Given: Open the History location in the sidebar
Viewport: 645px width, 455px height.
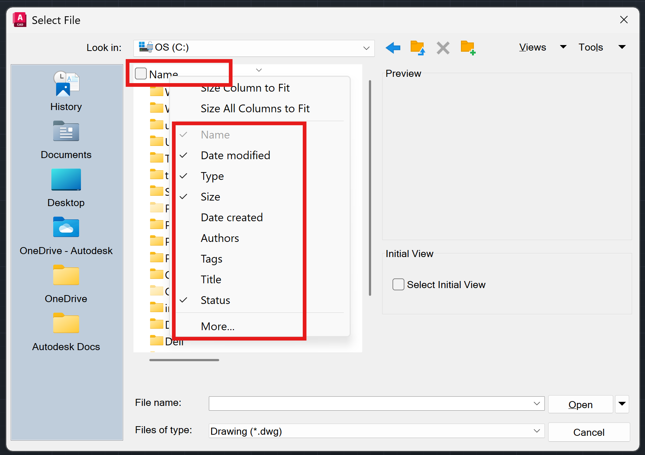Looking at the screenshot, I should tap(66, 90).
